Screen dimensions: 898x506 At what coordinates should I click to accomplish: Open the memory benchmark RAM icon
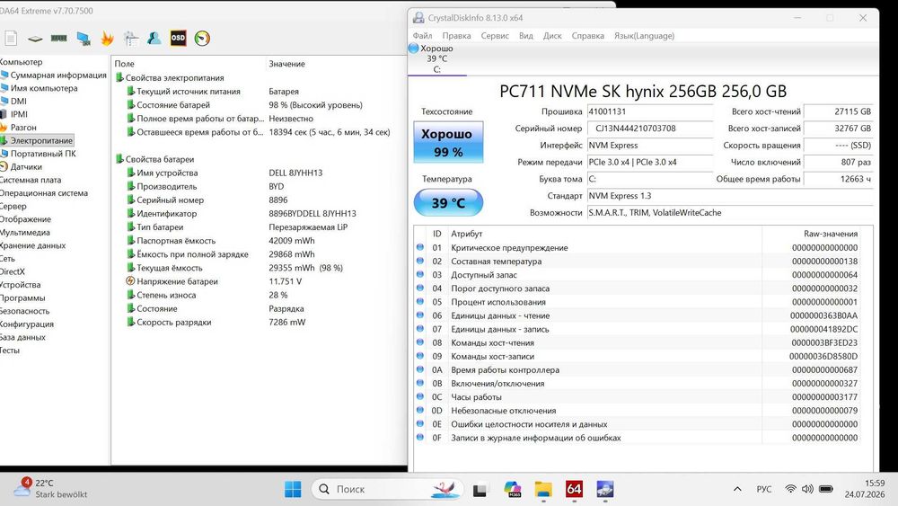58,39
